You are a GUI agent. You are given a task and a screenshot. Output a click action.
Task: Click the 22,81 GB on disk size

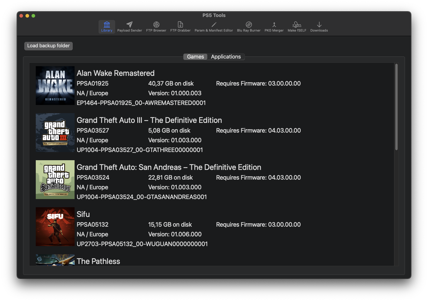click(x=170, y=178)
